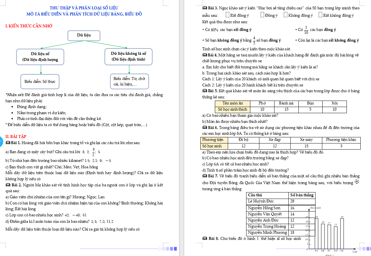Tick the "Không đồng ý" checkbox

pyautogui.click(x=286, y=15)
